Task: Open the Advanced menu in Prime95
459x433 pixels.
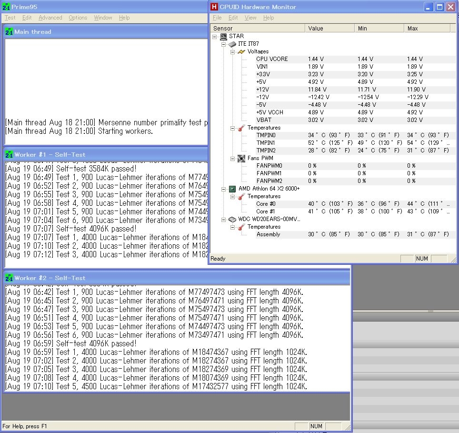Action: click(50, 18)
